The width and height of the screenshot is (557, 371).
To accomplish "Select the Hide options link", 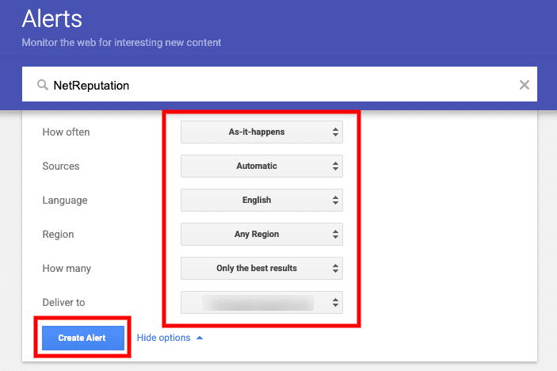I will [x=163, y=338].
